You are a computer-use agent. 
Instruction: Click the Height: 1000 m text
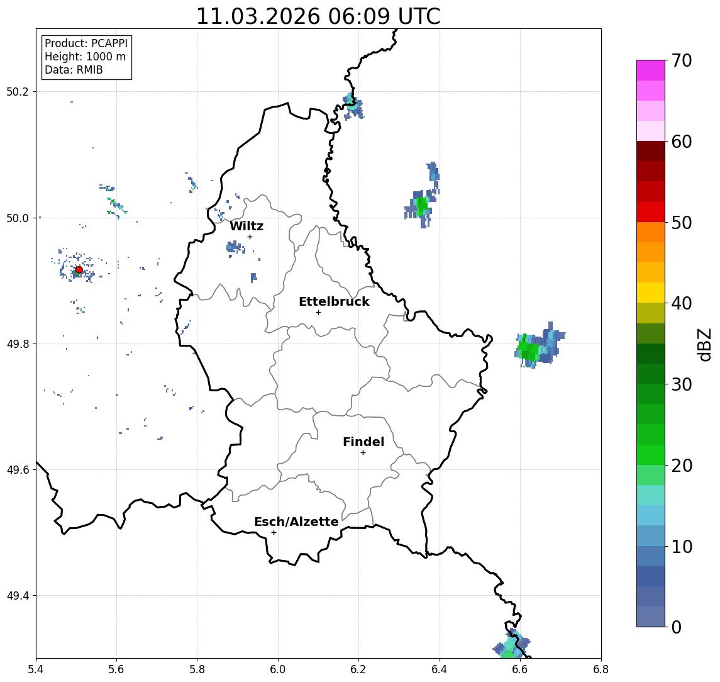pos(85,57)
